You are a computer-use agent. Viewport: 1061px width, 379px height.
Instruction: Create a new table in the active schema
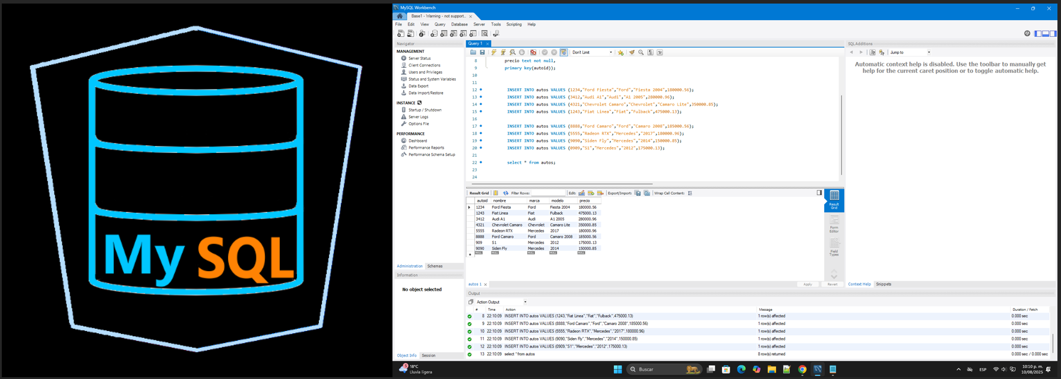click(444, 34)
